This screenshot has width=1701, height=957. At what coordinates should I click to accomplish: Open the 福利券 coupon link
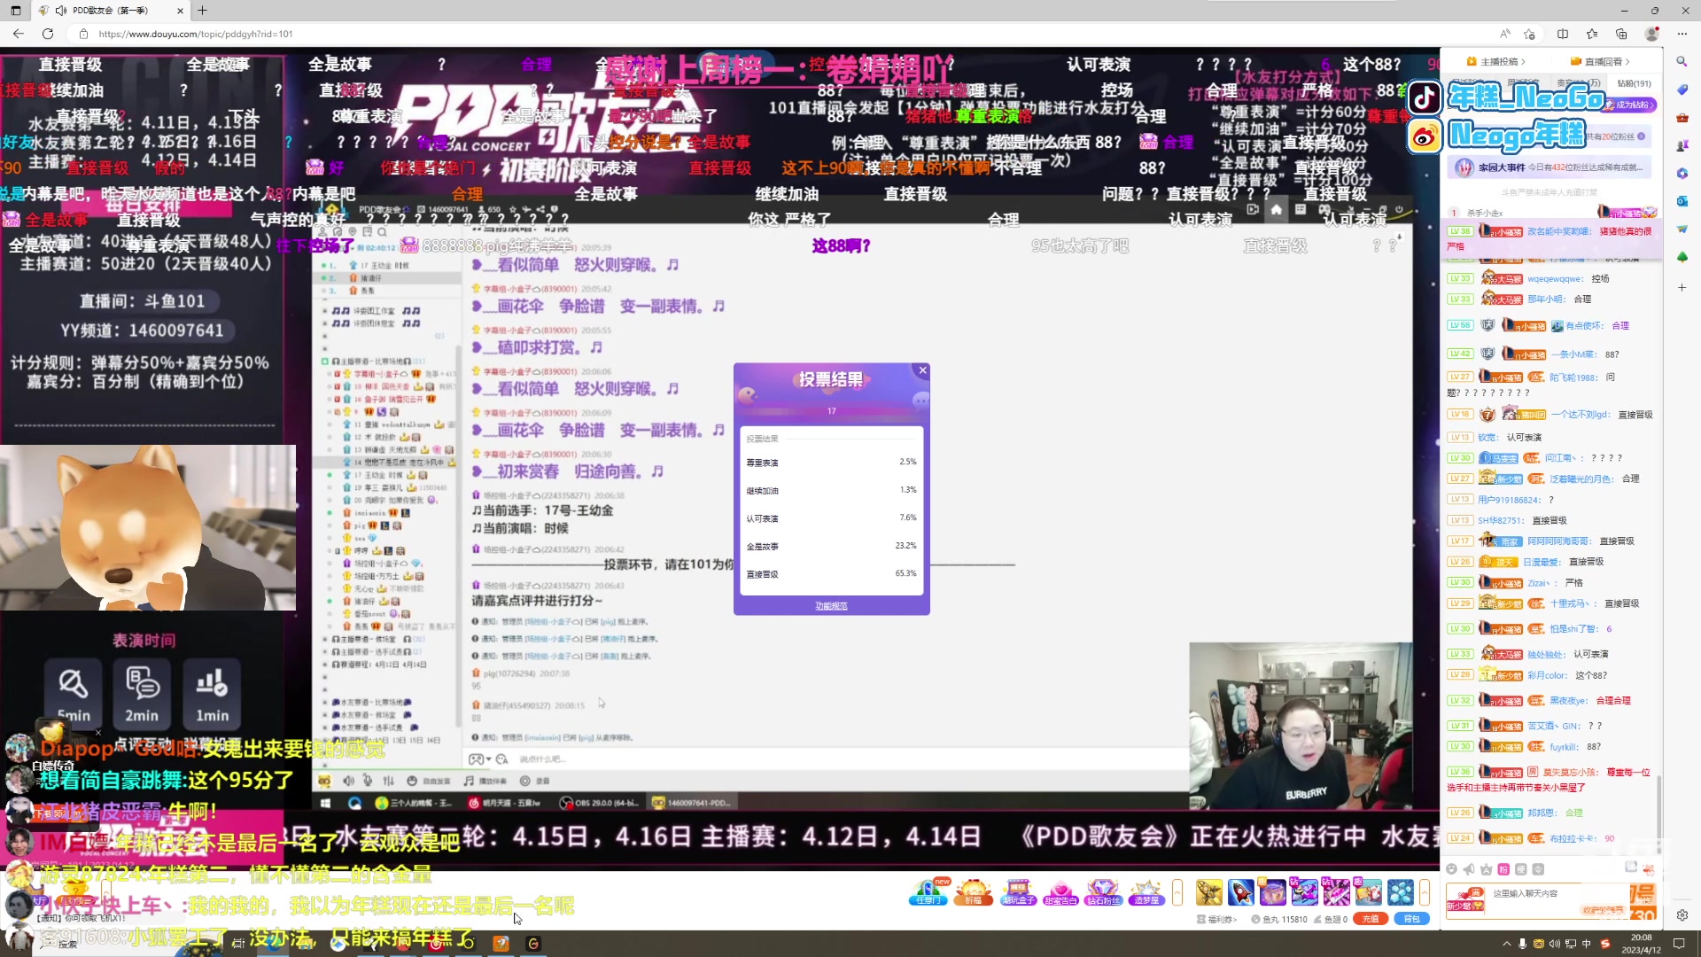(1216, 920)
